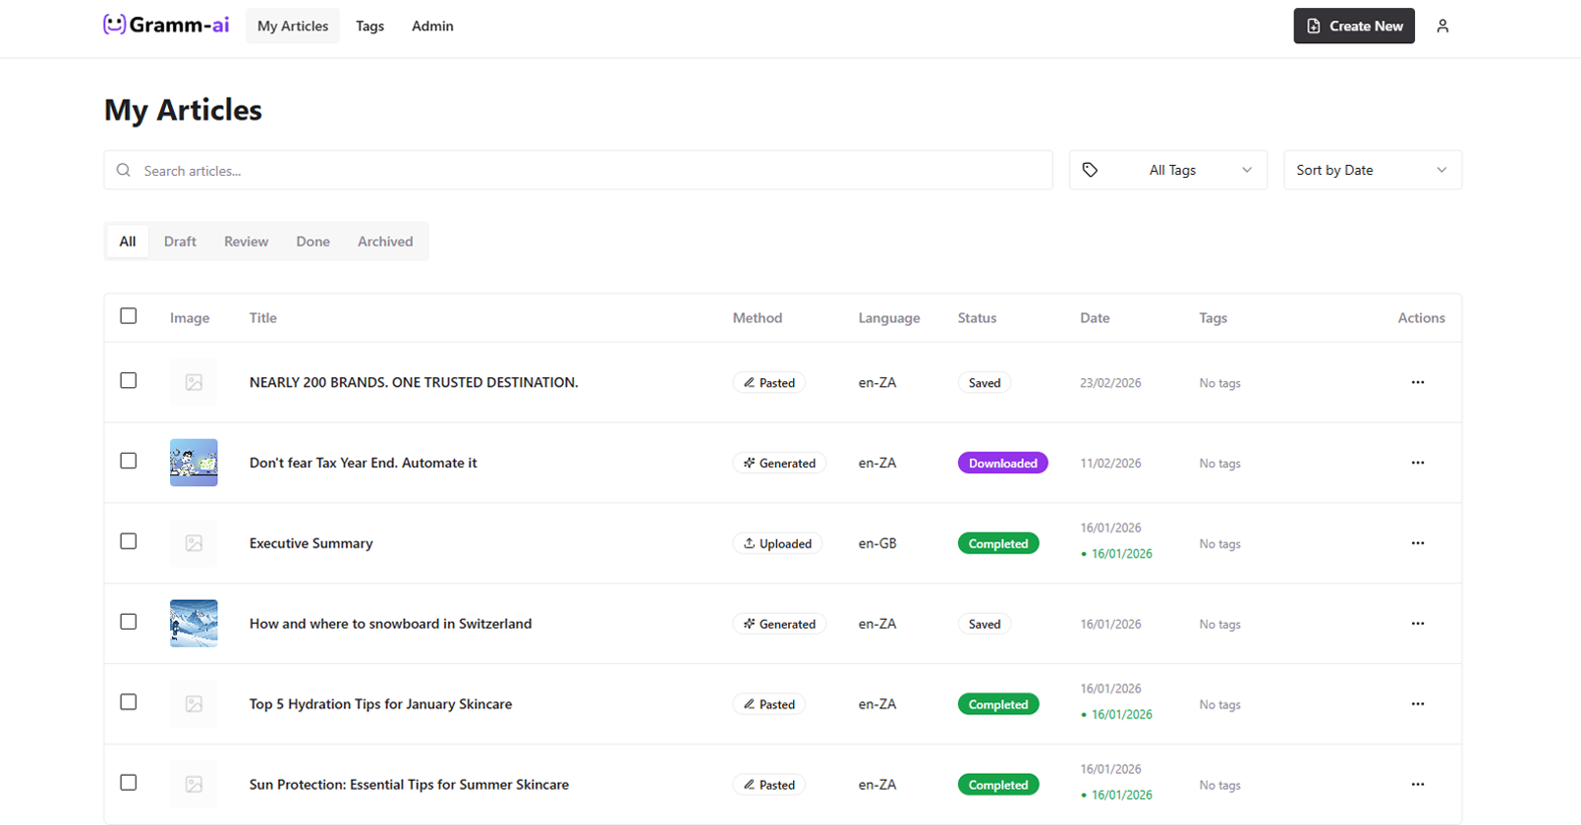Click the Generated badge on Tax Year End row
This screenshot has width=1581, height=825.
tap(779, 464)
